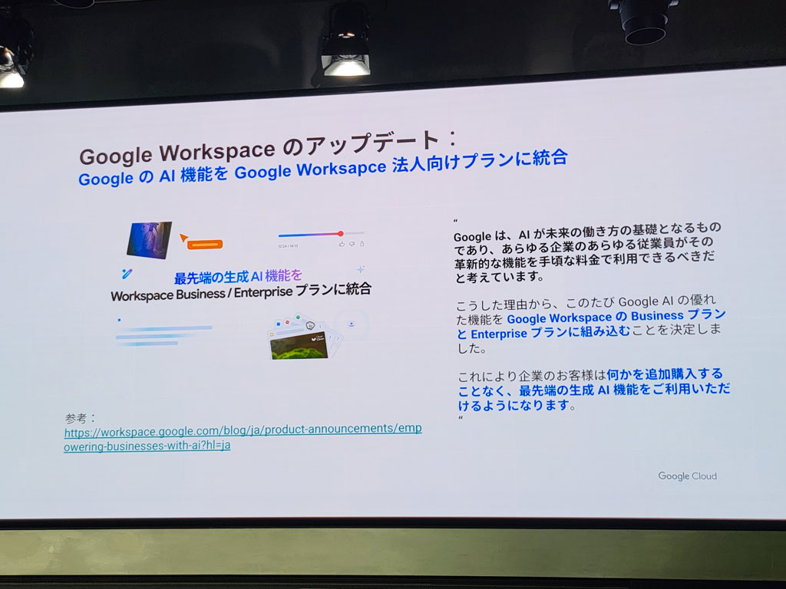Click the red handle on the playback slider
The width and height of the screenshot is (786, 589).
coord(341,233)
